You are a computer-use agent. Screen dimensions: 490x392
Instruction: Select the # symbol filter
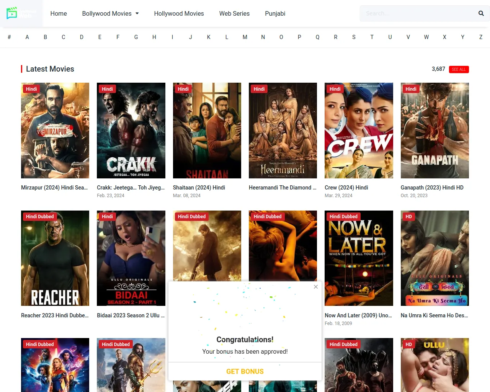pos(9,37)
